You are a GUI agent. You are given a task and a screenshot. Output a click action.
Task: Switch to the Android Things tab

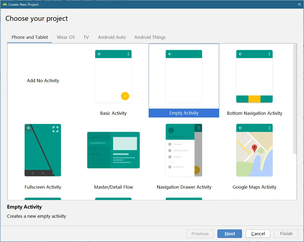point(150,37)
